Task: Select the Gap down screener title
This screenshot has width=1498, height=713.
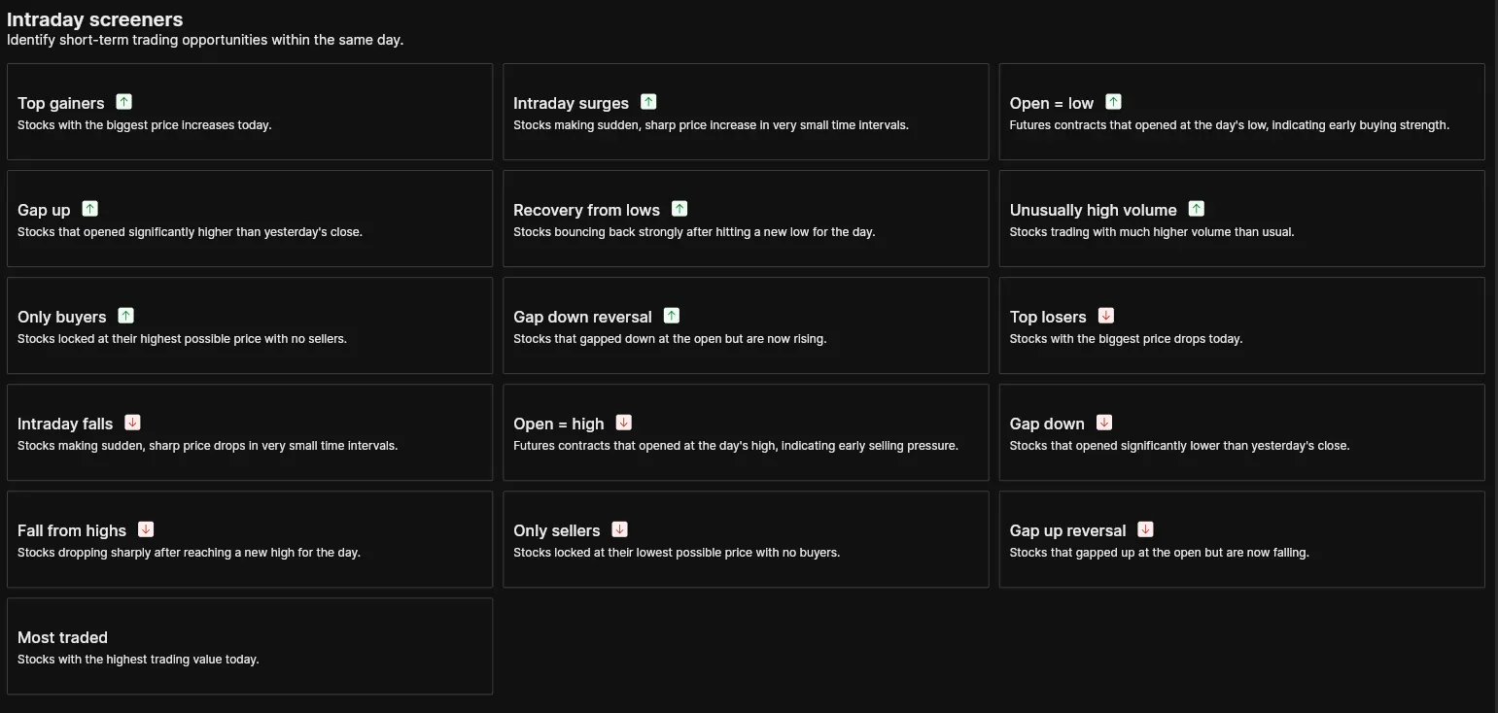Action: click(1047, 424)
